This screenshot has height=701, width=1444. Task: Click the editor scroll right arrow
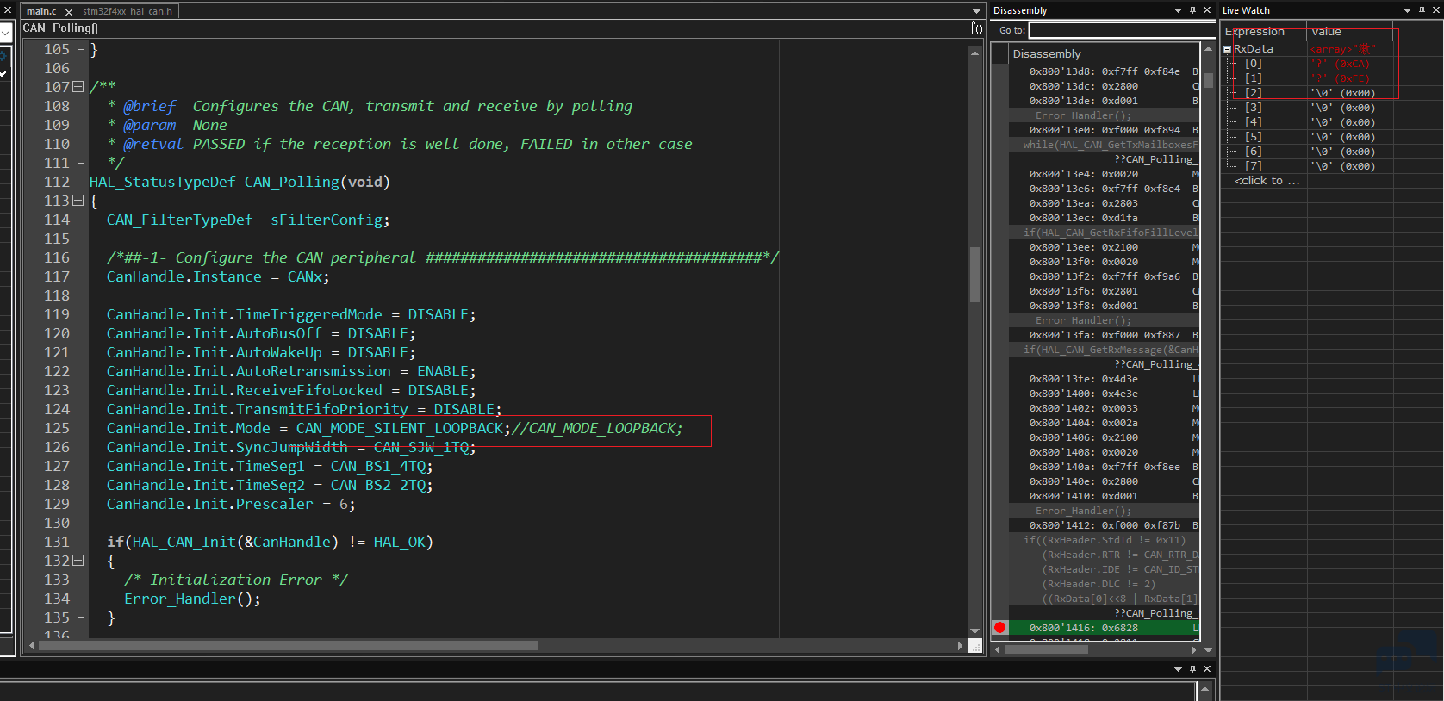pyautogui.click(x=961, y=645)
